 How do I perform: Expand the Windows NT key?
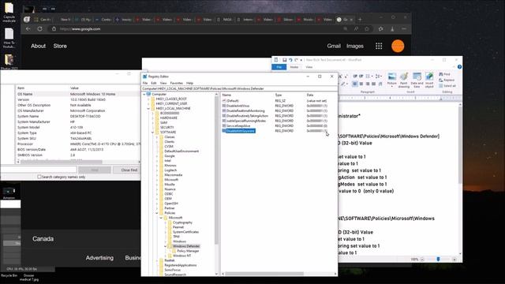click(166, 256)
